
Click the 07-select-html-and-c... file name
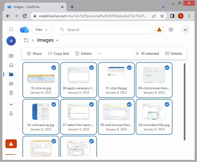[x=78, y=125]
